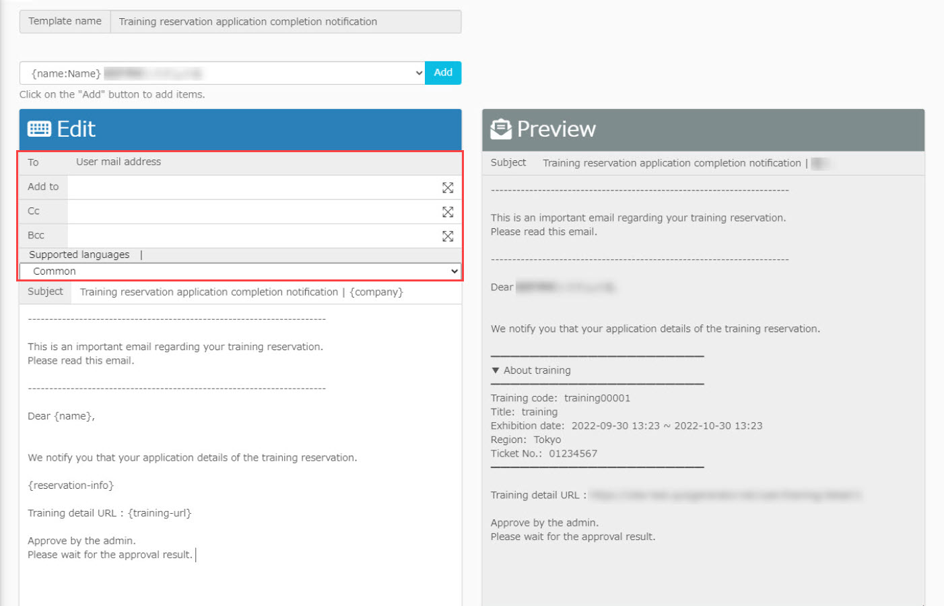Image resolution: width=944 pixels, height=606 pixels.
Task: Place cursor on {reservation-info} line in editor
Action: 71,485
